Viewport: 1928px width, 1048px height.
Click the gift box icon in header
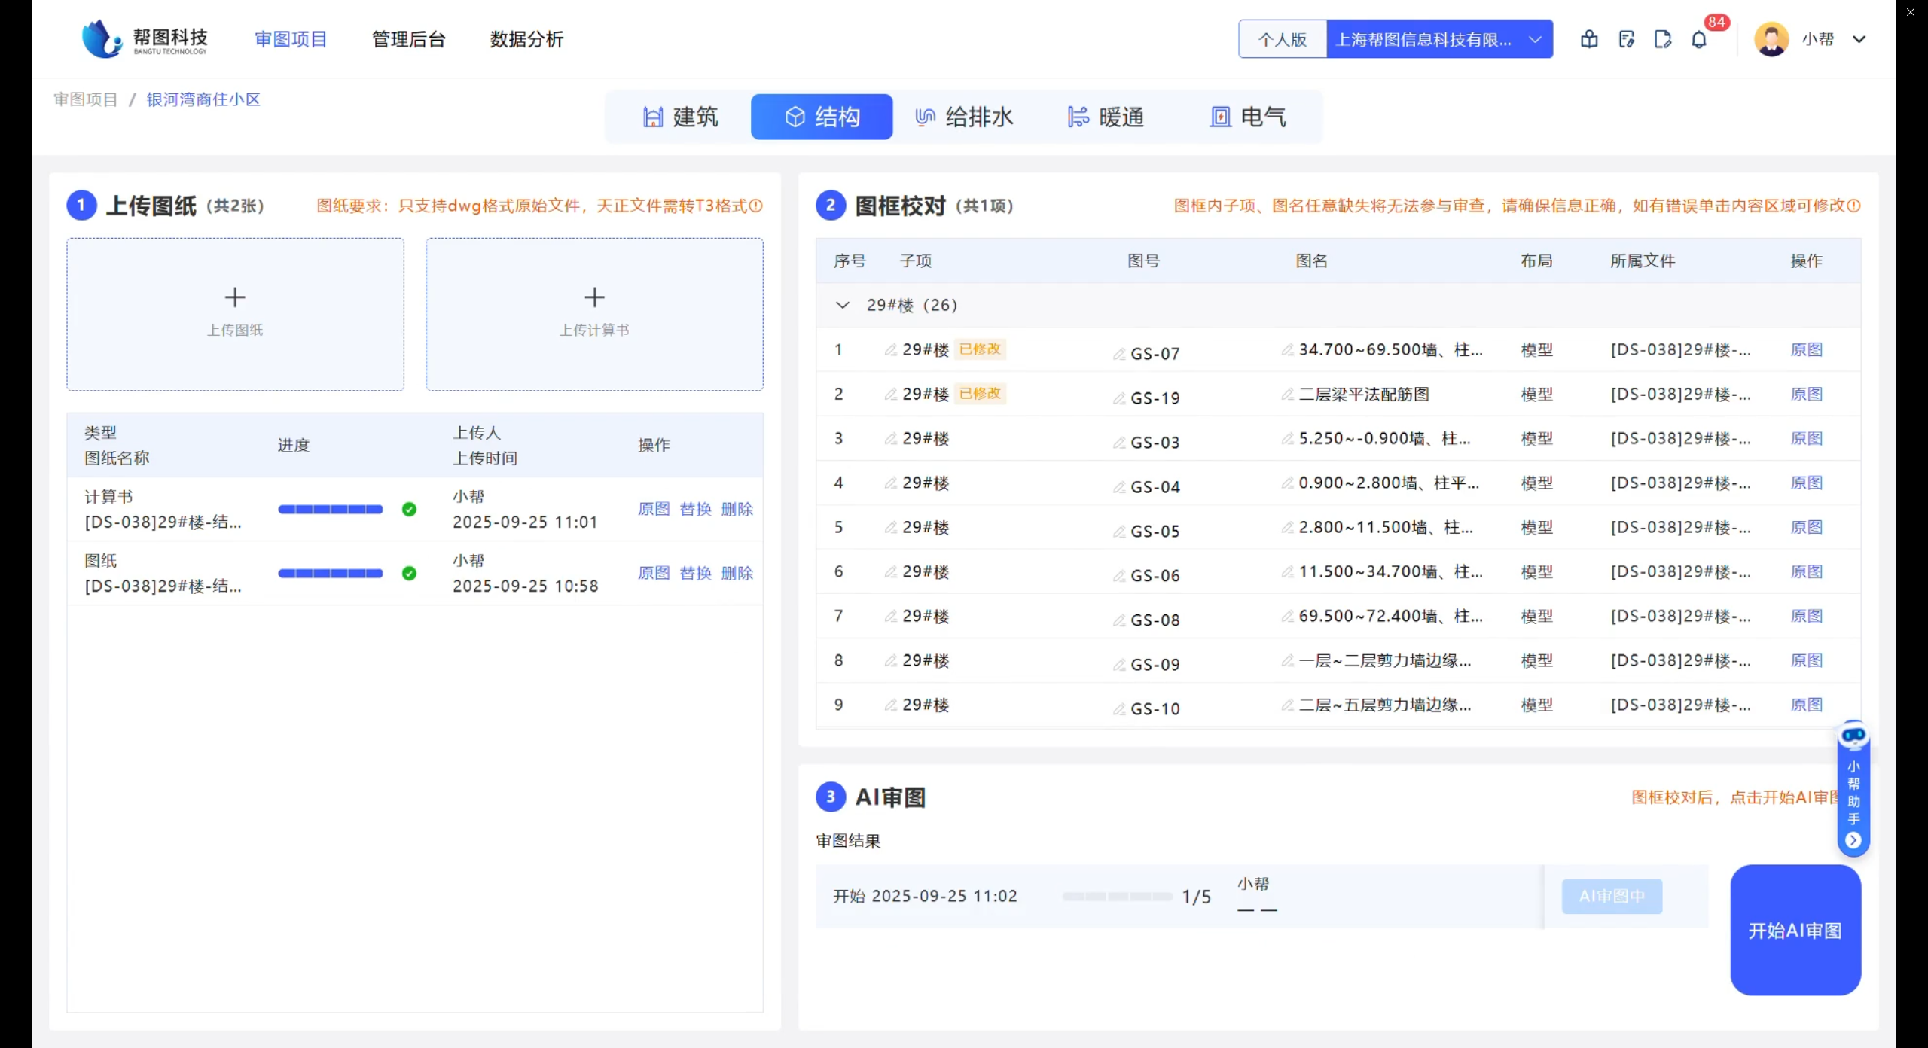click(1589, 40)
